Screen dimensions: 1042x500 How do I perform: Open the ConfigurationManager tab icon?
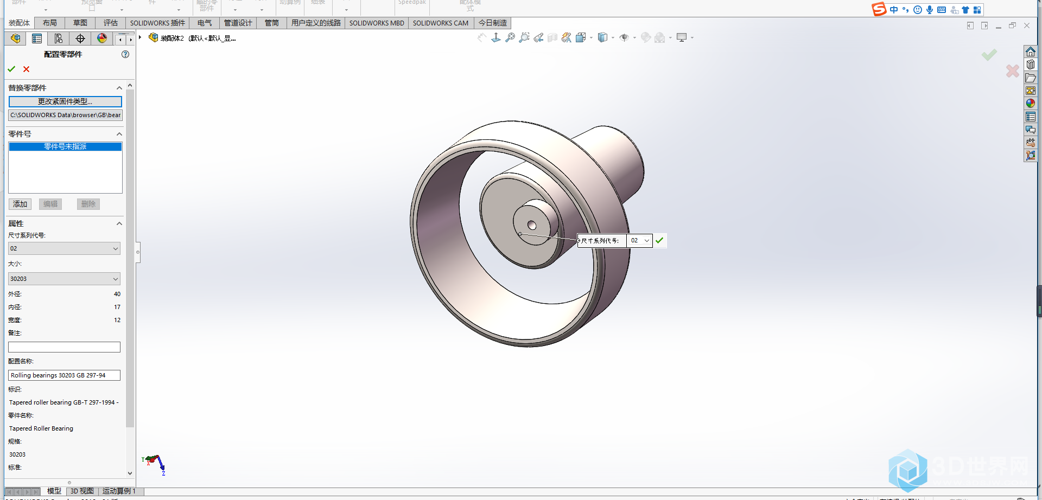pos(59,39)
